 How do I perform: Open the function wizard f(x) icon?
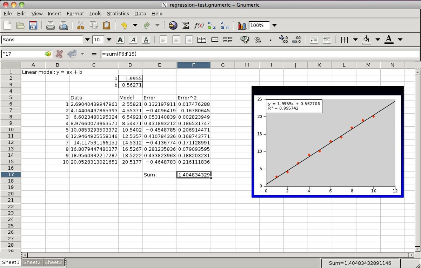coord(199,25)
